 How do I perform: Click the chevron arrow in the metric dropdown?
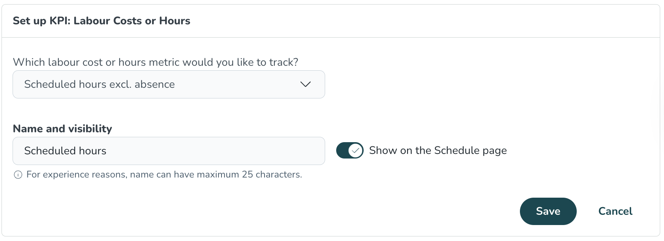click(x=305, y=84)
